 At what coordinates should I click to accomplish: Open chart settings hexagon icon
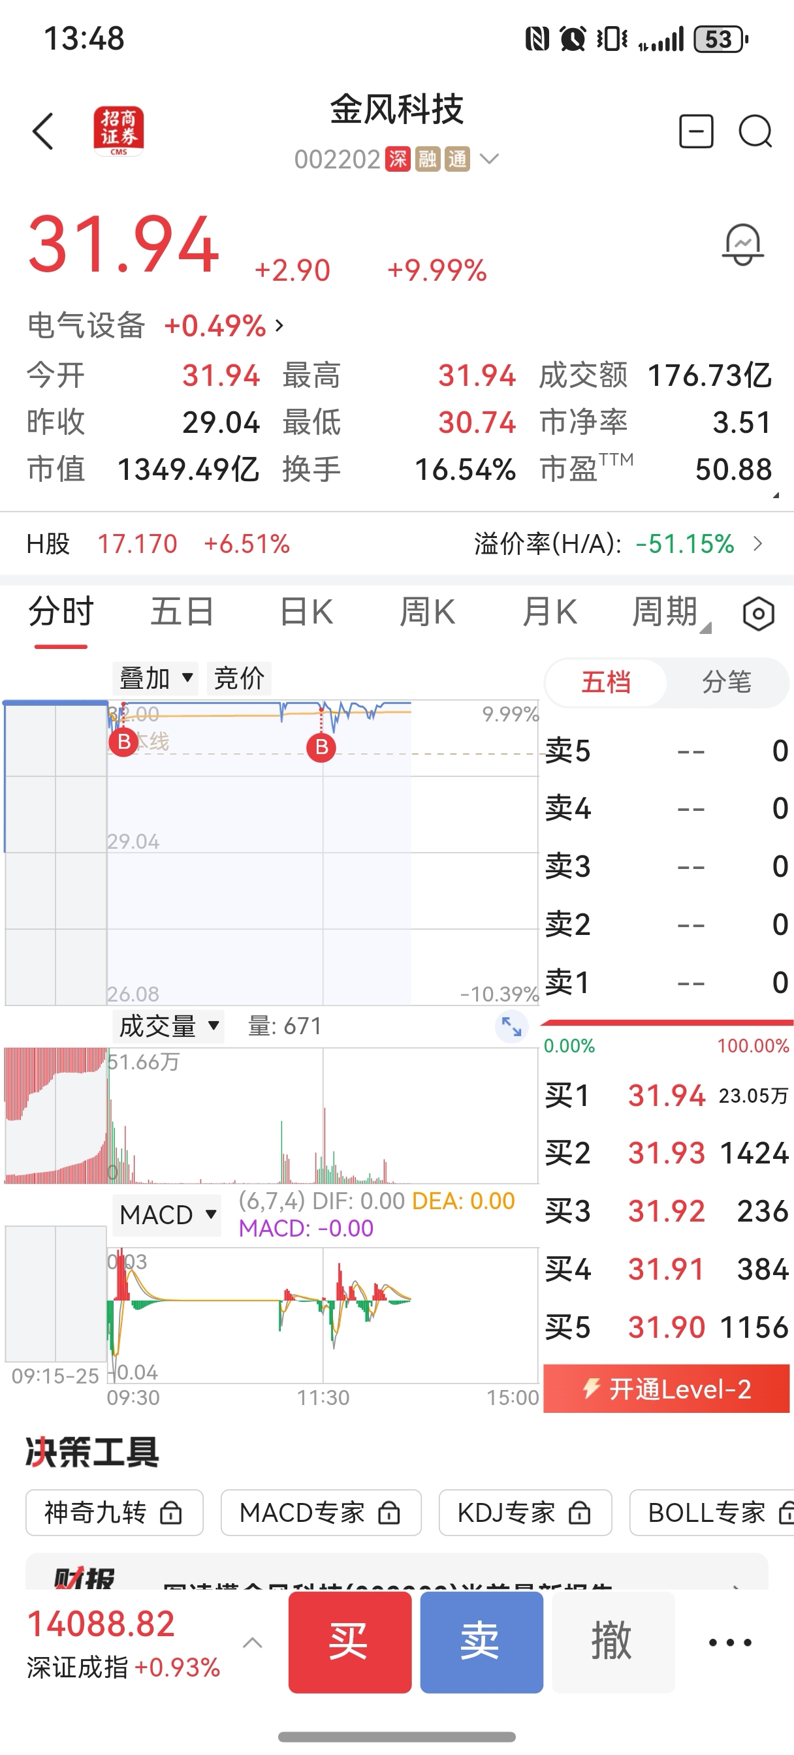(x=758, y=614)
